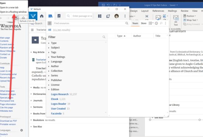Screen dimensions: 203x137
Task: Choose Open in a floating window
Action: tap(13, 12)
